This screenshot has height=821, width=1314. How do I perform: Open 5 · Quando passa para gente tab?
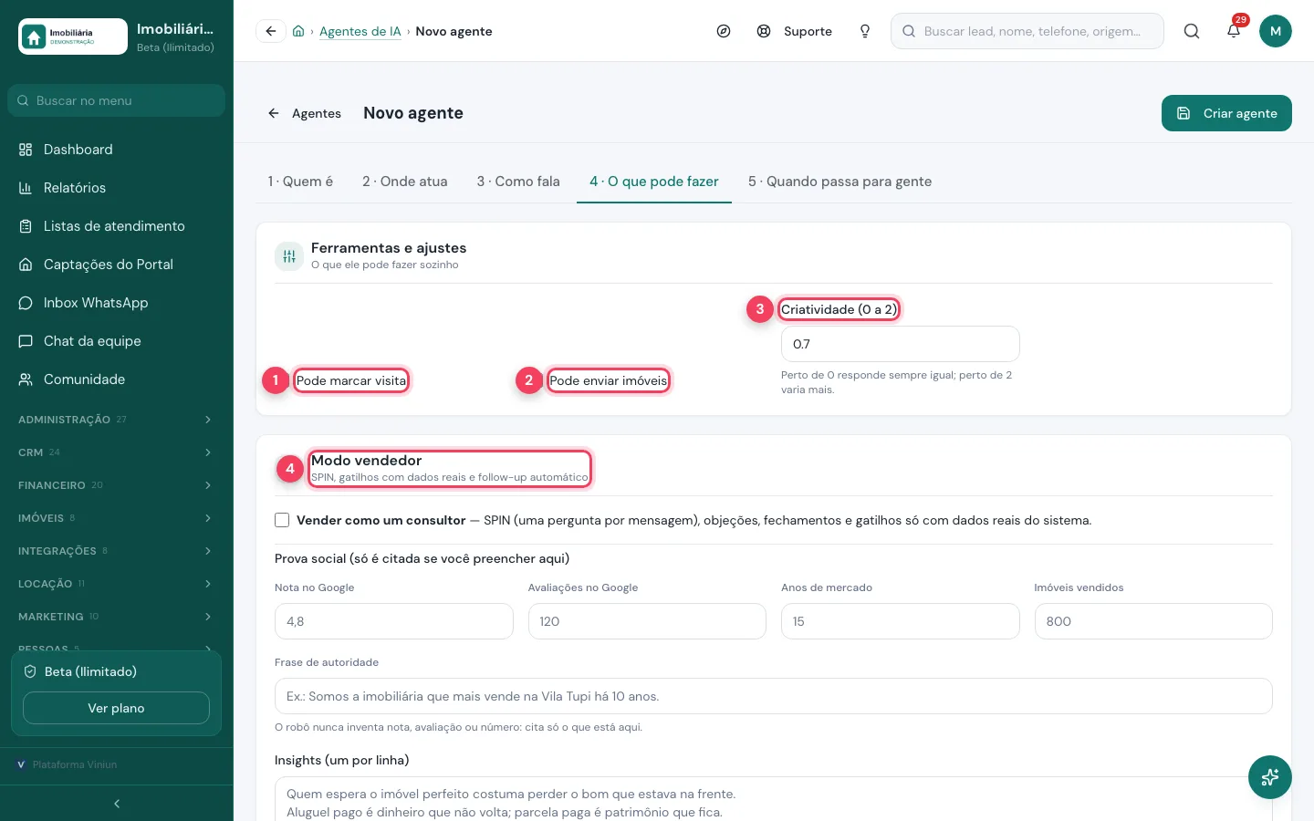pos(839,182)
